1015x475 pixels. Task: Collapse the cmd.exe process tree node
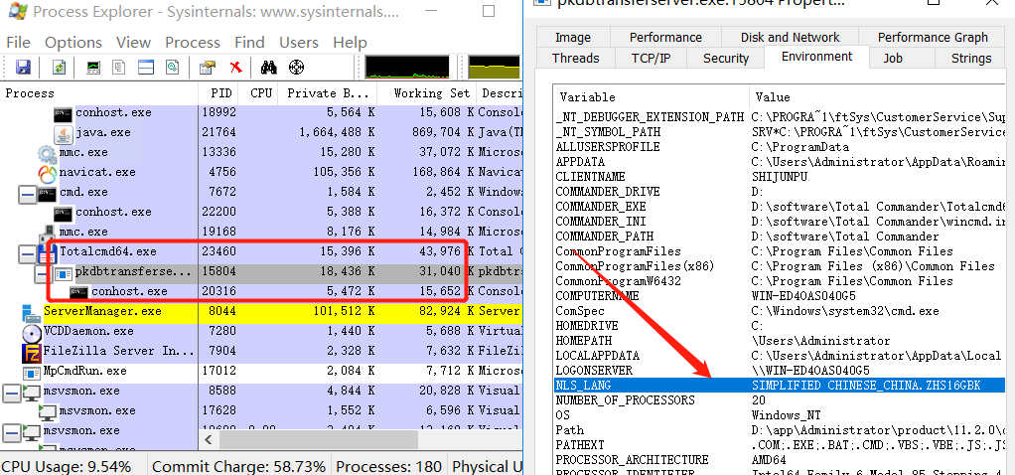pos(27,194)
